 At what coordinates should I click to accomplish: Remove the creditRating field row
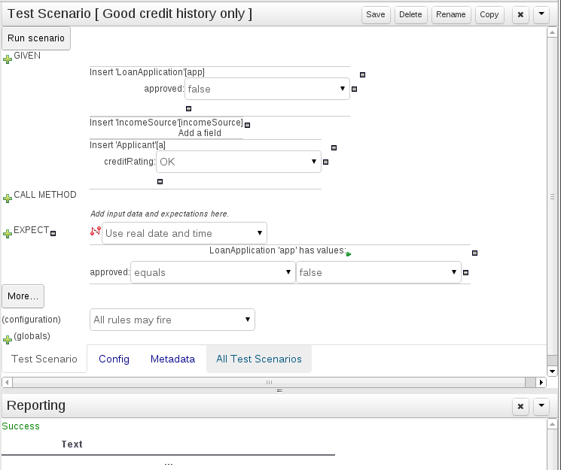(326, 162)
